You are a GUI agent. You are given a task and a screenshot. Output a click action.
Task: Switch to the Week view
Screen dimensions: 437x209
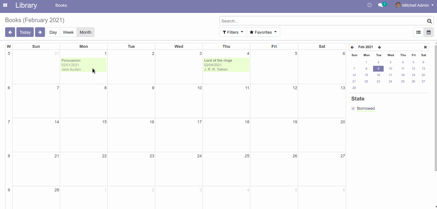point(68,32)
